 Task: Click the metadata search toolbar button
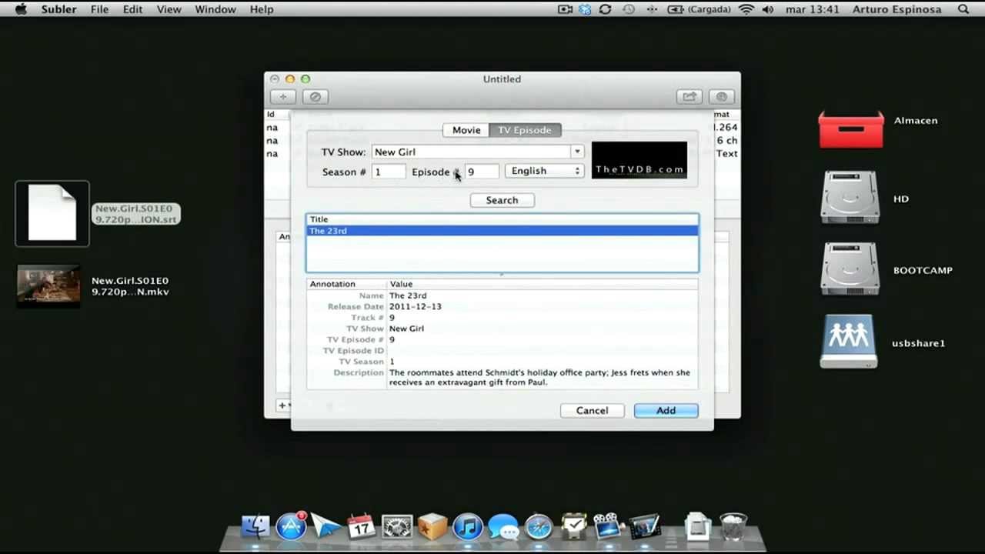[x=721, y=97]
